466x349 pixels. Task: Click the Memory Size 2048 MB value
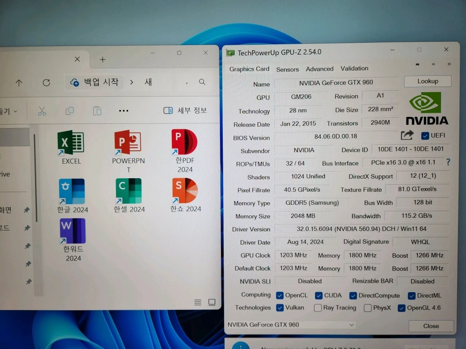pos(303,216)
